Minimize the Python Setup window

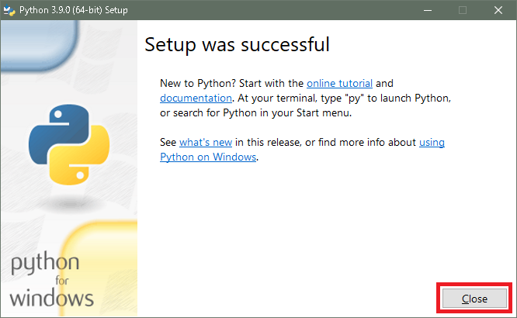tap(428, 10)
